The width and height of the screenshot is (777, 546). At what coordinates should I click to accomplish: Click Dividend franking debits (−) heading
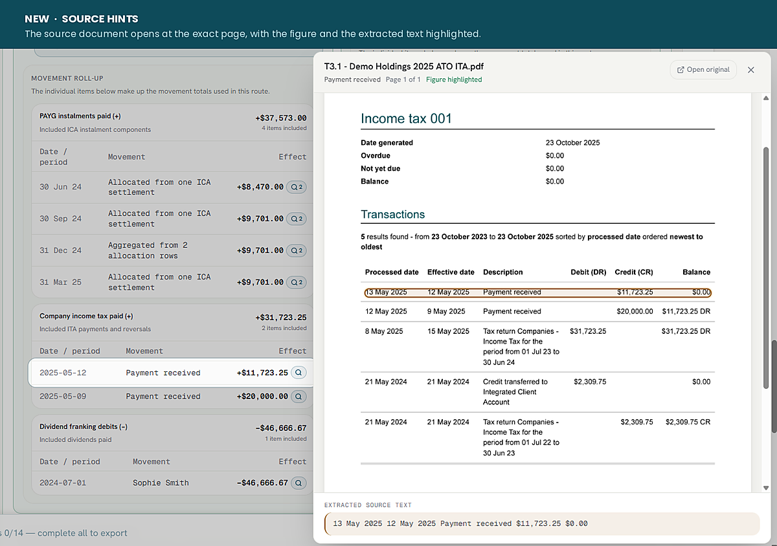(x=84, y=427)
